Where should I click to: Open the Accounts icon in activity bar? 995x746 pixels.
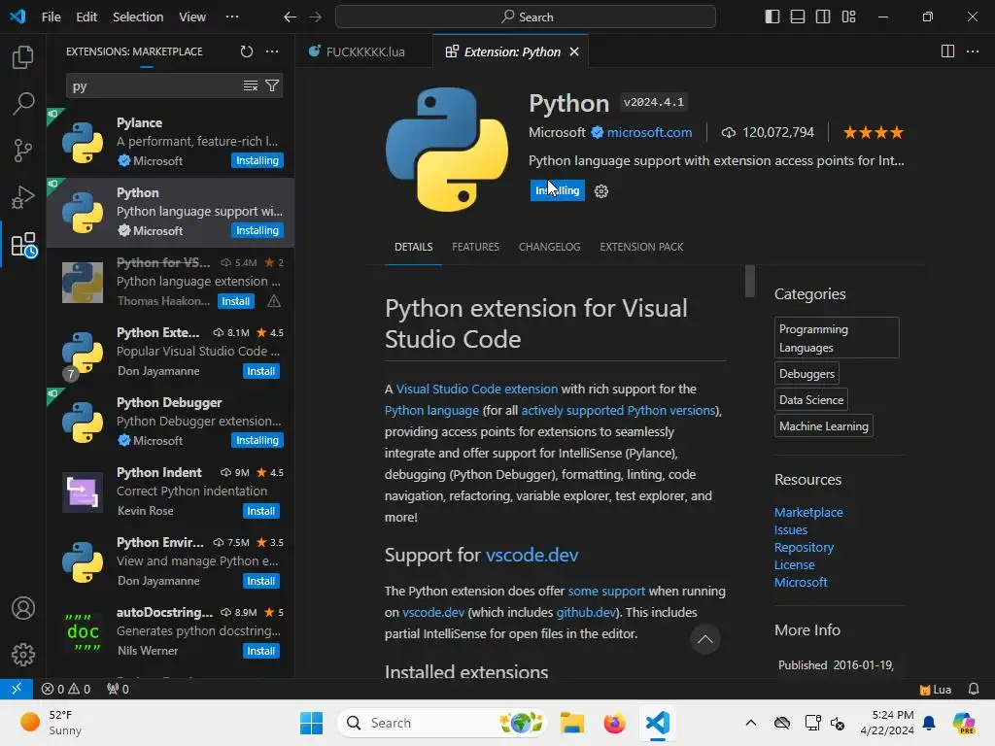click(23, 609)
